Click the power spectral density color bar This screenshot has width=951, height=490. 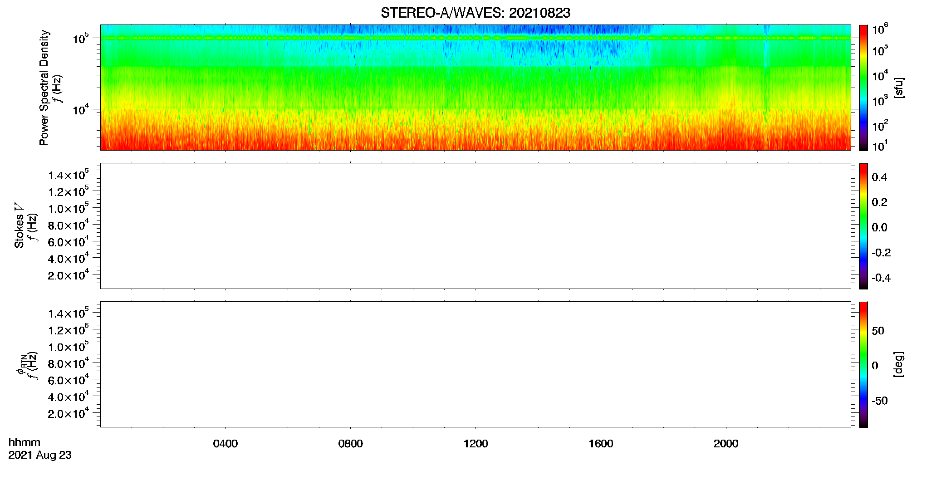pyautogui.click(x=863, y=88)
